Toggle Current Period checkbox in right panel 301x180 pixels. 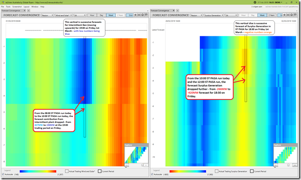[x=252, y=171]
